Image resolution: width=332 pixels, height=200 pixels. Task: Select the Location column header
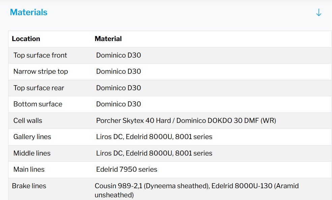point(26,39)
